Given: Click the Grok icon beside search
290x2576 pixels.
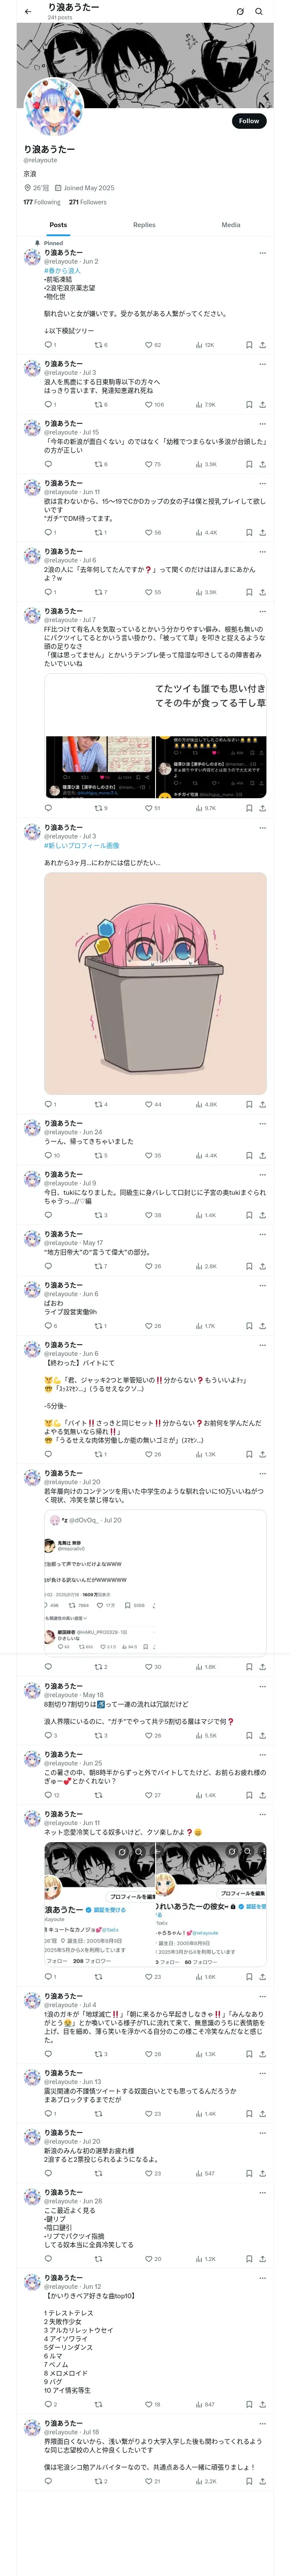Looking at the screenshot, I should (240, 11).
